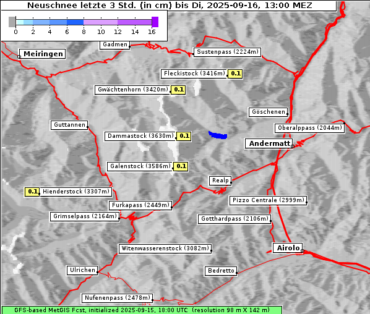Click the Nufenenpass (2478m) label
Image resolution: width=370 pixels, height=314 pixels.
tap(118, 298)
